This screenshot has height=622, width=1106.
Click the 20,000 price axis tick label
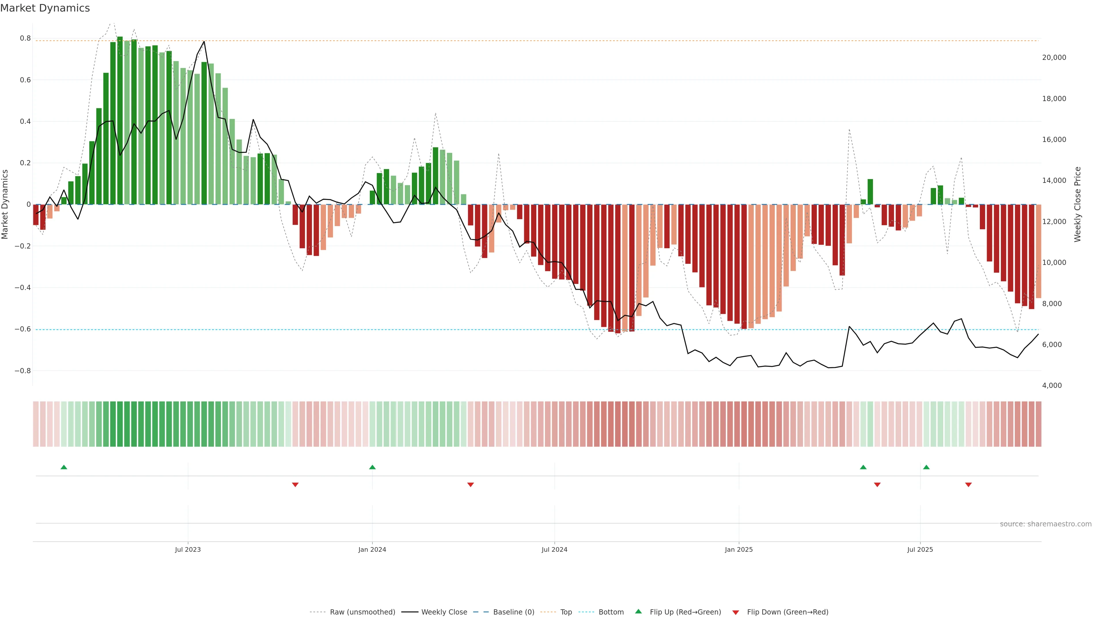pyautogui.click(x=1054, y=58)
